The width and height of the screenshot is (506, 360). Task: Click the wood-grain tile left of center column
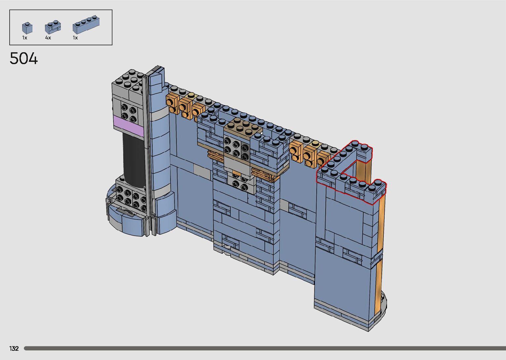tap(215, 155)
